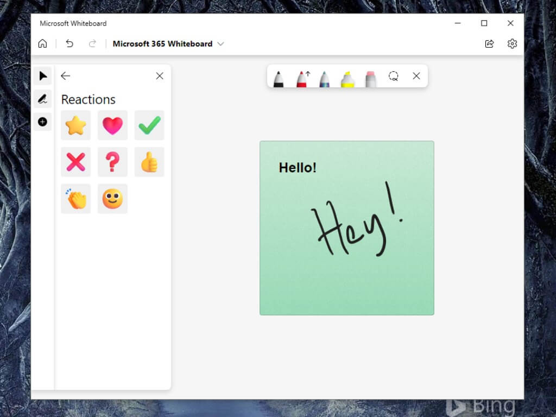Pick the red pen
The height and width of the screenshot is (417, 556).
pyautogui.click(x=302, y=79)
